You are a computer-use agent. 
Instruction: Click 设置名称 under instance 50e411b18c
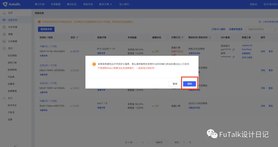point(44,55)
